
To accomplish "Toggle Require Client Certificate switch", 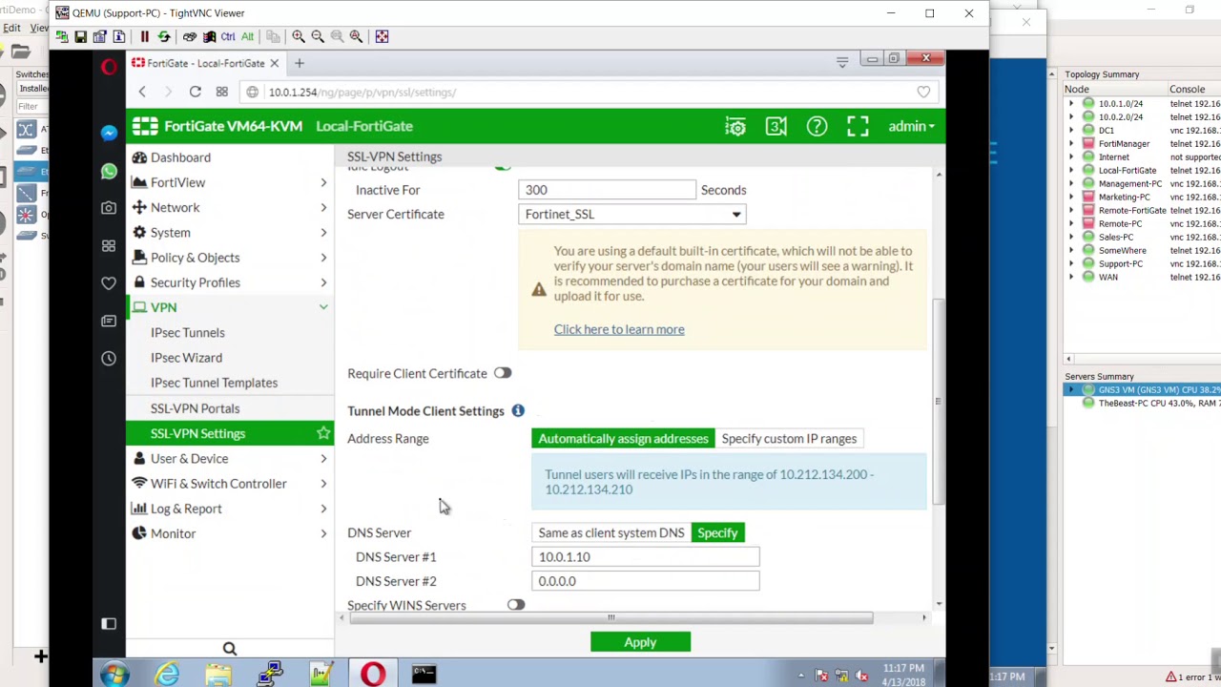I will [x=503, y=373].
